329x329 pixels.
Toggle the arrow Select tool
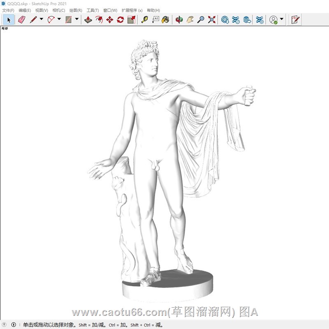[9, 19]
